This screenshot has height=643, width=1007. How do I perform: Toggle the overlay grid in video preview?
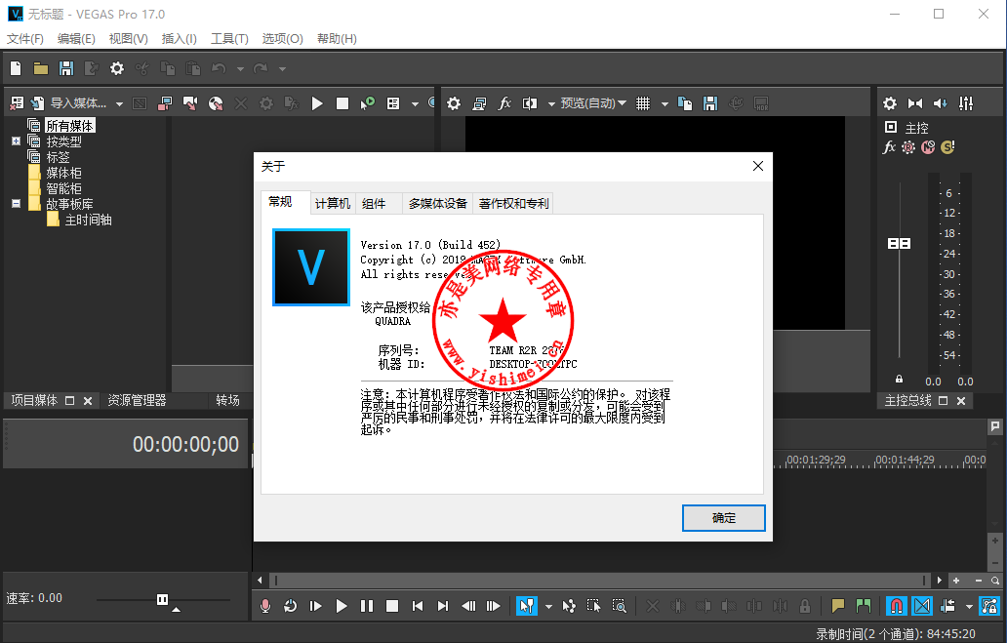643,103
